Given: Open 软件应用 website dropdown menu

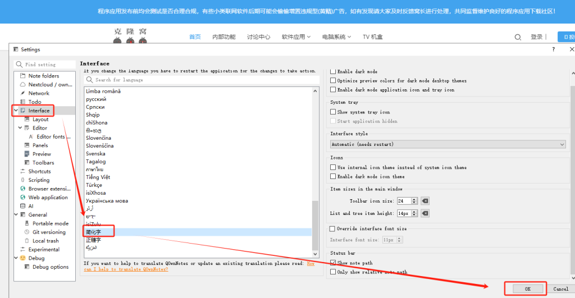Looking at the screenshot, I should point(296,37).
